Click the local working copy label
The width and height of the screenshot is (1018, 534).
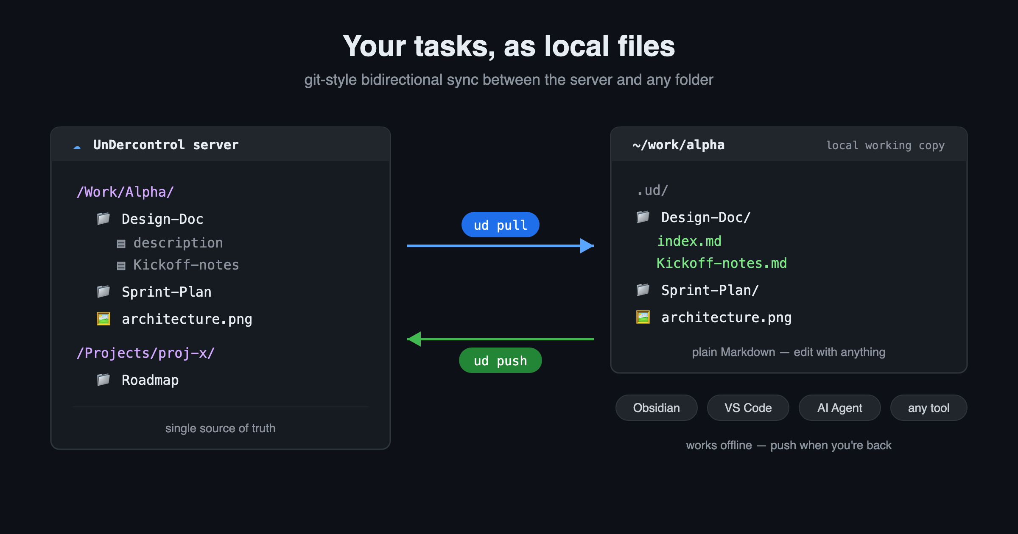click(x=885, y=145)
